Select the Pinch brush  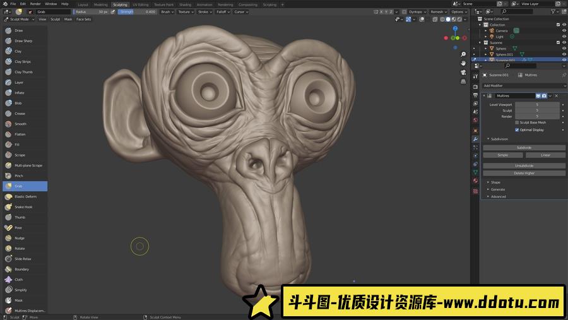tap(25, 175)
